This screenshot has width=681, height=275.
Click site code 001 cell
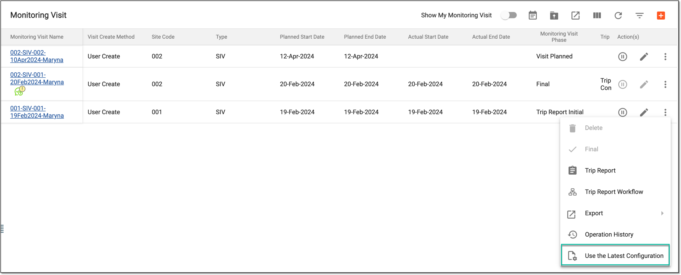pyautogui.click(x=157, y=112)
